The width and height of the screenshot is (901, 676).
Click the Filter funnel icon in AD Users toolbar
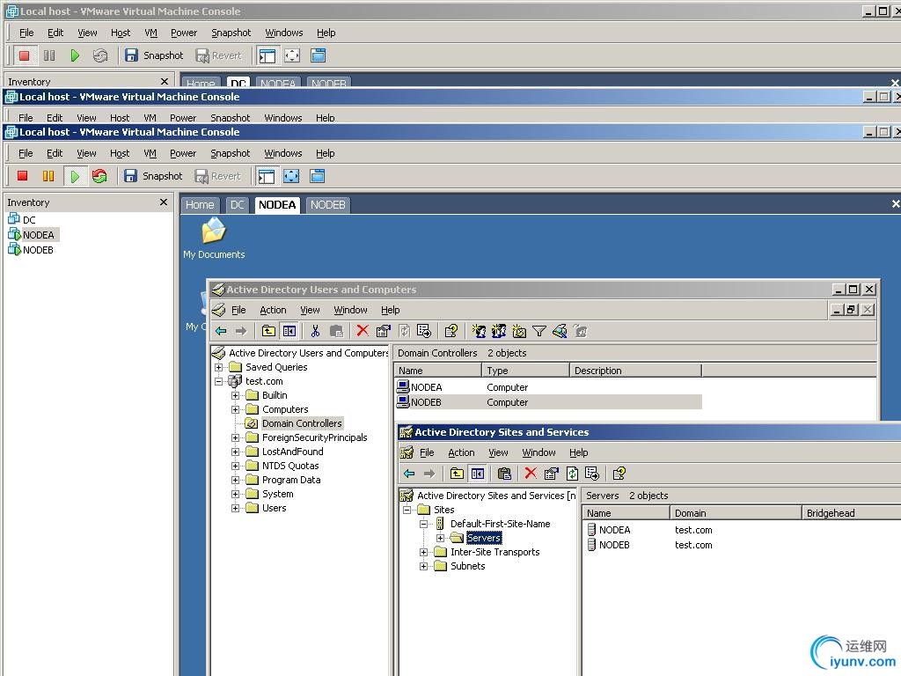click(x=539, y=331)
